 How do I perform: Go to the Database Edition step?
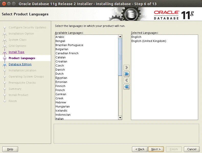[20, 64]
